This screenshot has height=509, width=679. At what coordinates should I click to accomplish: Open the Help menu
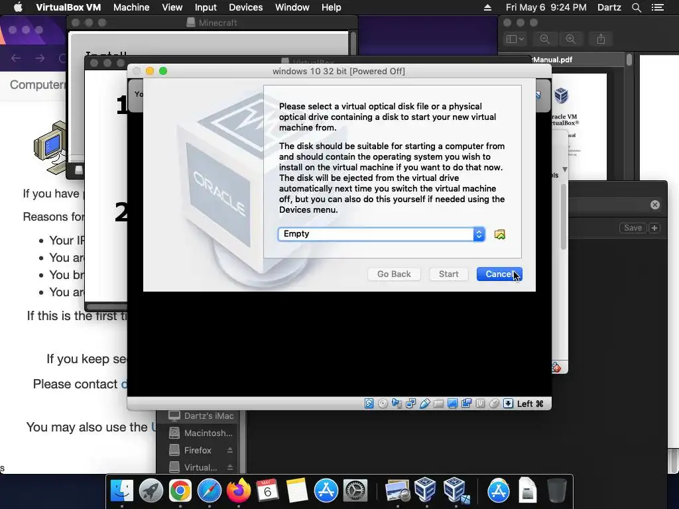332,7
